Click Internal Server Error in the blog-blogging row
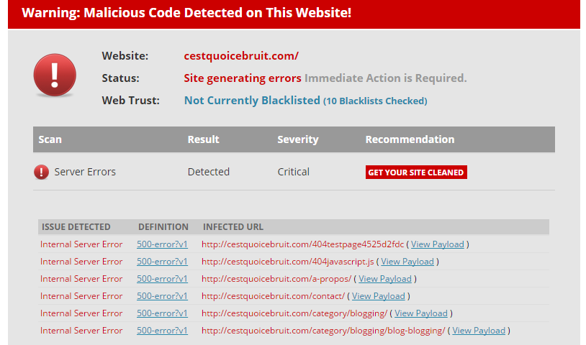The image size is (586, 345). (x=81, y=331)
